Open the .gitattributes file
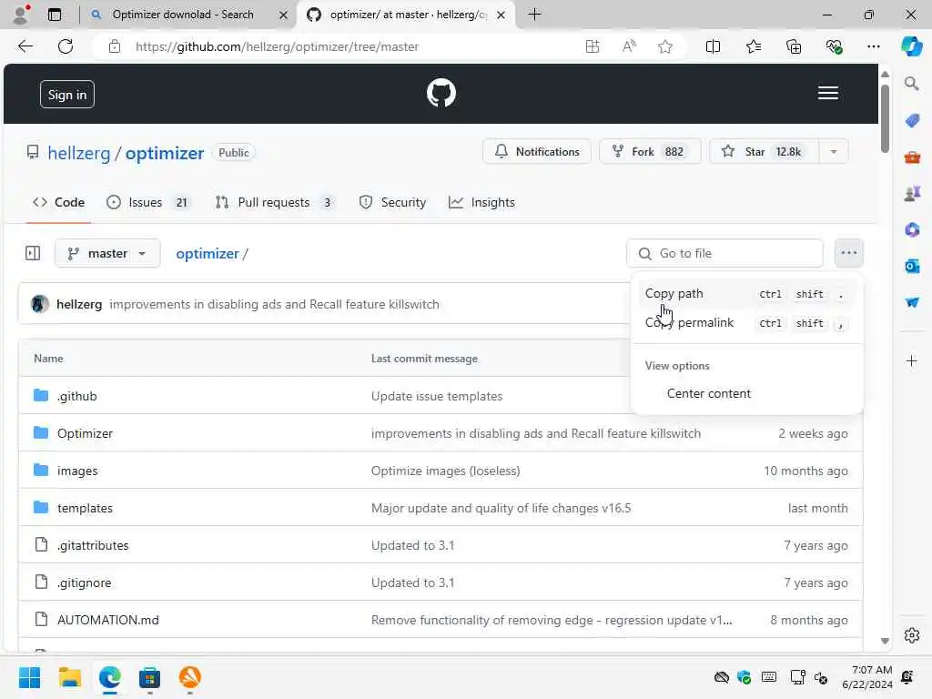The image size is (932, 699). pos(93,546)
